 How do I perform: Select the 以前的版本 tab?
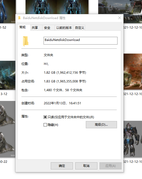pyautogui.click(x=64, y=28)
